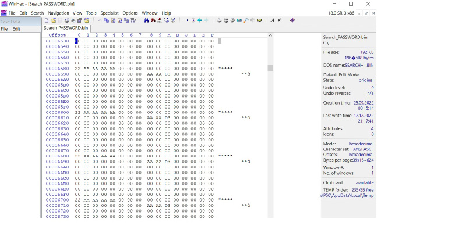This screenshot has height=226, width=466.
Task: Click the Open Disk toolbar icon
Action: click(220, 20)
